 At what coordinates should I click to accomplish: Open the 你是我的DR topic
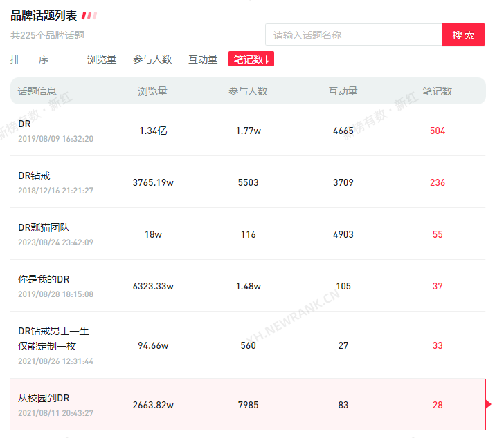click(44, 279)
